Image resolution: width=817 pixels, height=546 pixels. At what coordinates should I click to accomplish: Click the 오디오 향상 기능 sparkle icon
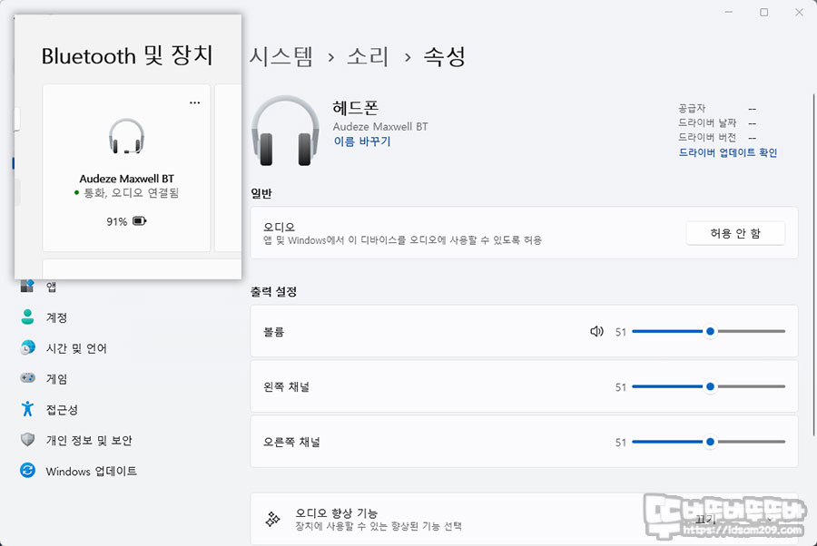pyautogui.click(x=272, y=519)
